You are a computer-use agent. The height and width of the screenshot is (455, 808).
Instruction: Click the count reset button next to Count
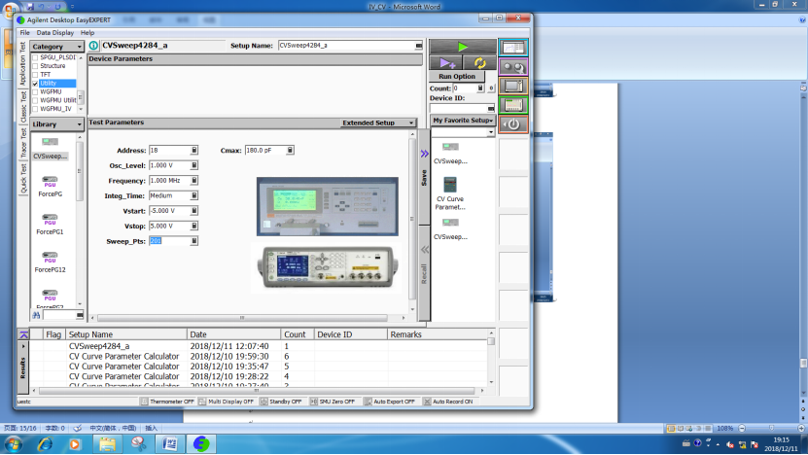pos(491,88)
